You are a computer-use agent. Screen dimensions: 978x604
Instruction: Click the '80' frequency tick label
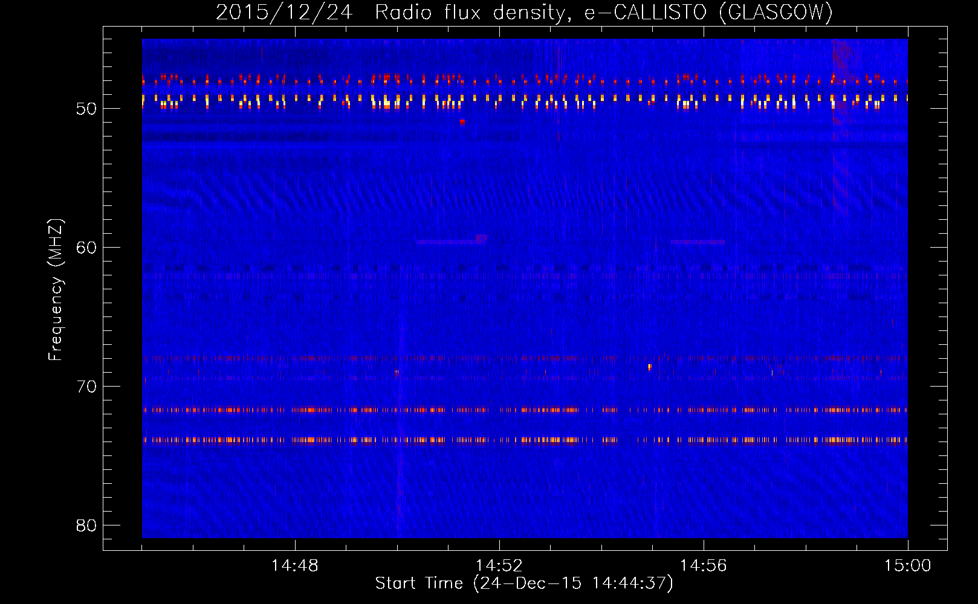[x=86, y=525]
